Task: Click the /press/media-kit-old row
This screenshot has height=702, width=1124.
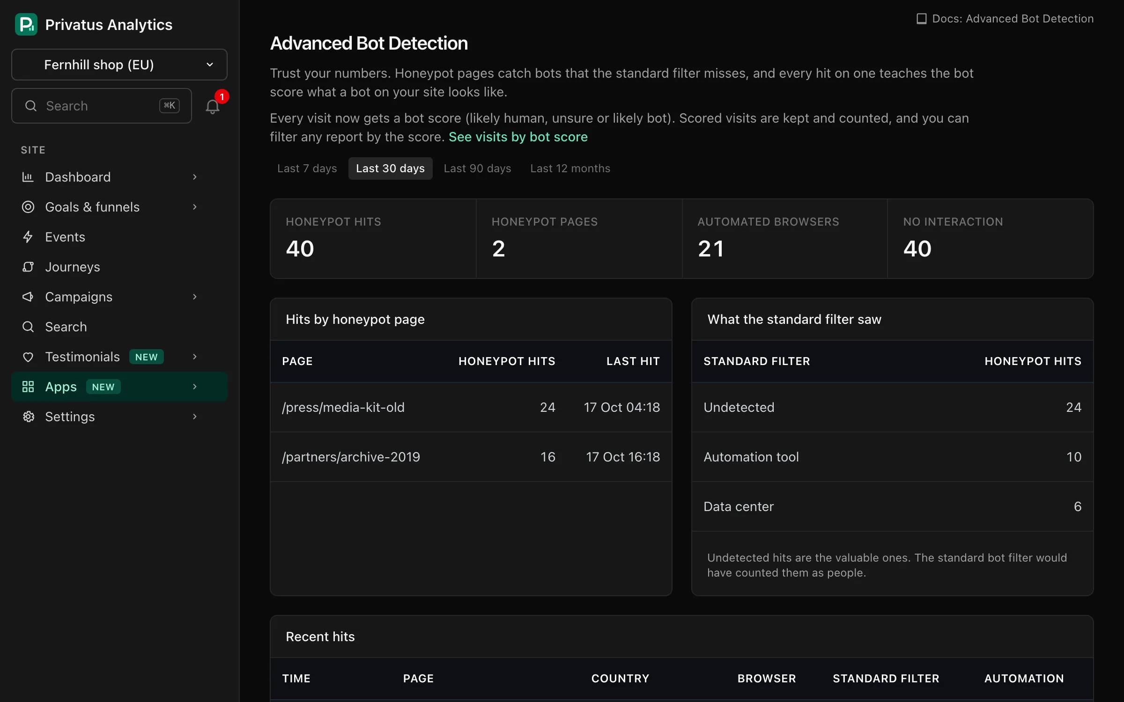Action: point(471,407)
